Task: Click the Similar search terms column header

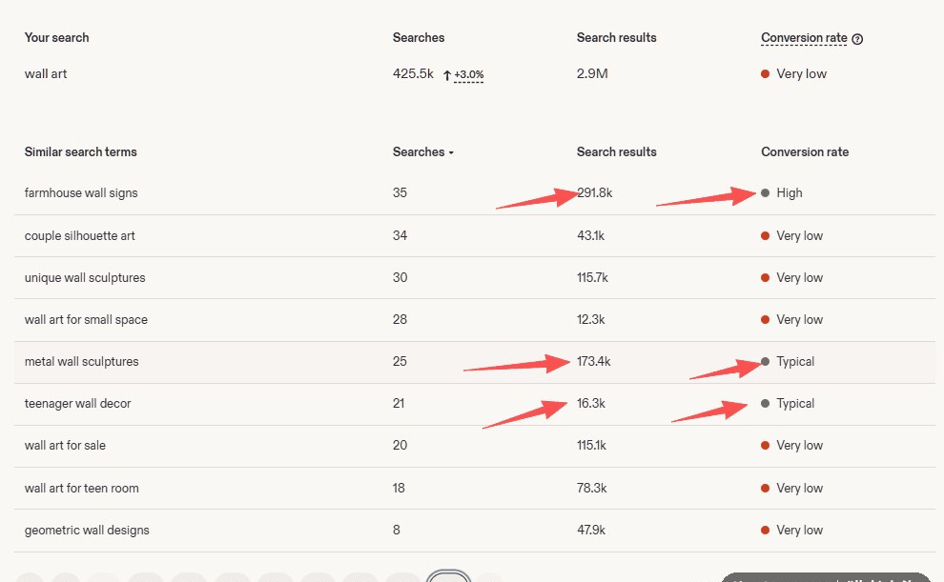Action: tap(81, 152)
